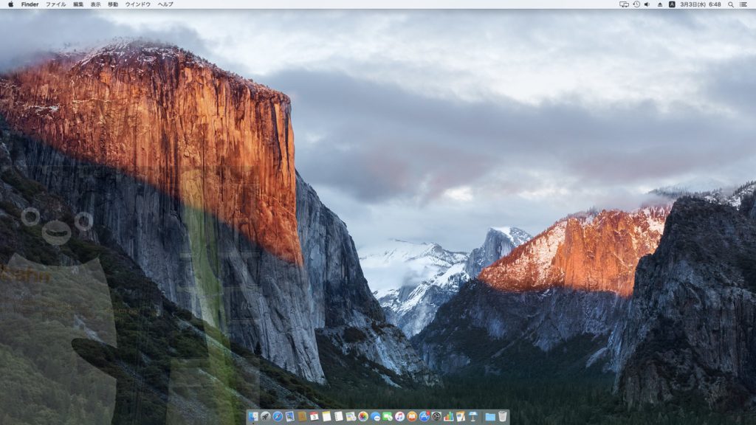Open the blue folder stack in Dock
The width and height of the screenshot is (756, 425).
(490, 417)
